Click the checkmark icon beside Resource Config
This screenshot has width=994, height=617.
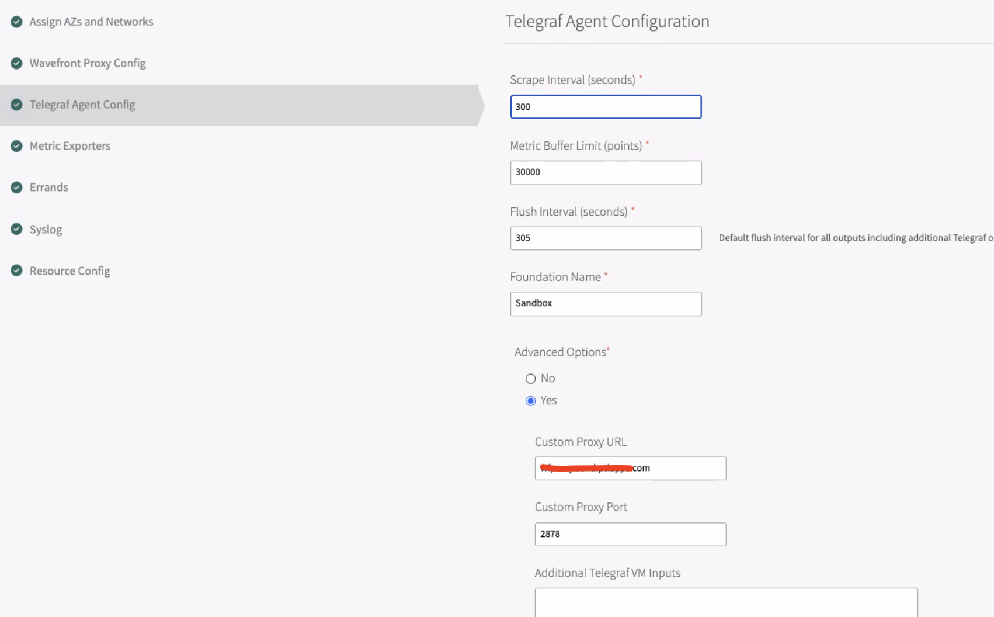16,271
